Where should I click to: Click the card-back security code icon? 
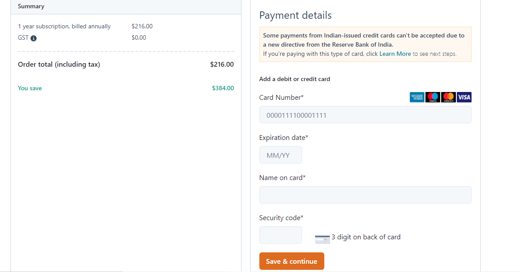click(323, 238)
